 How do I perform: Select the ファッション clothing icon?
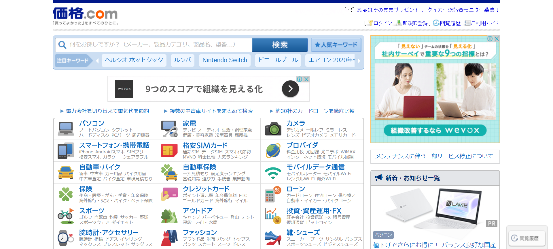(x=169, y=238)
